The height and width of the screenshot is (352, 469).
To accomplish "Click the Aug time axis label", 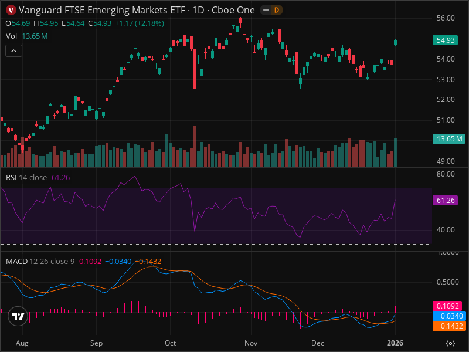I will 22,343.
